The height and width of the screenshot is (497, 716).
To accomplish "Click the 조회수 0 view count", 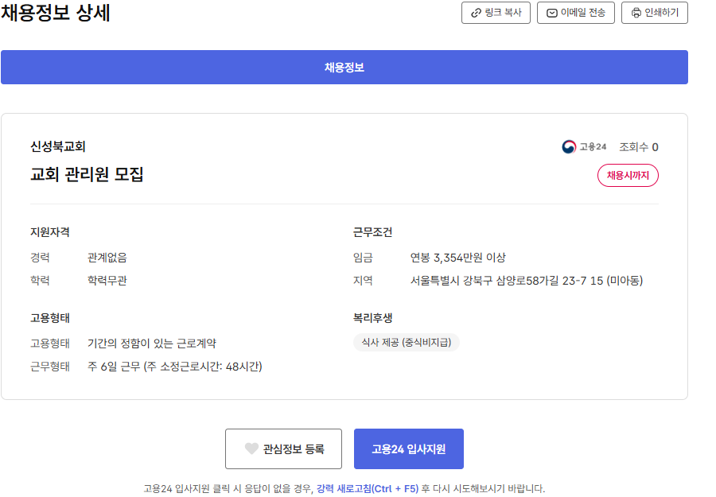I will 638,147.
